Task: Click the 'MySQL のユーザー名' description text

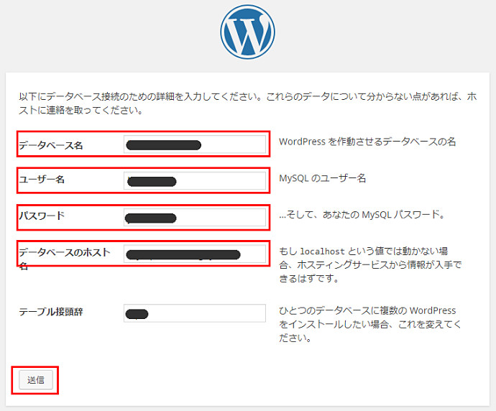Action: point(322,178)
